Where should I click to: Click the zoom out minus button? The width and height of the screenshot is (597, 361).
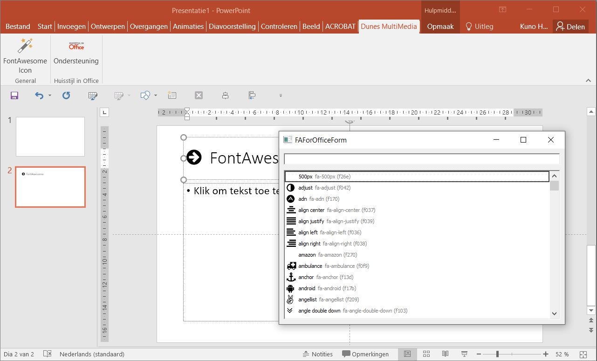point(479,354)
